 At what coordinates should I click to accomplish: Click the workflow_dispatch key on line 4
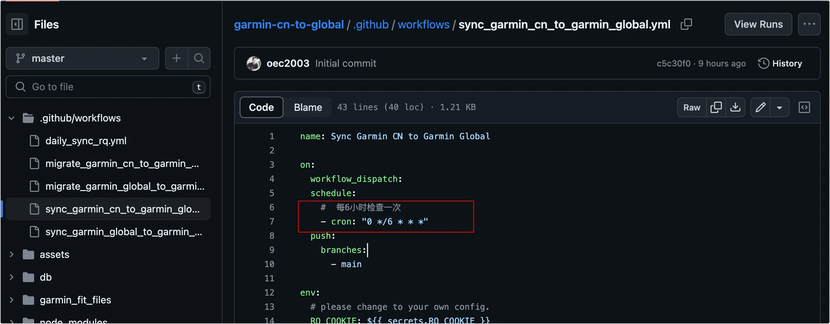(x=354, y=179)
